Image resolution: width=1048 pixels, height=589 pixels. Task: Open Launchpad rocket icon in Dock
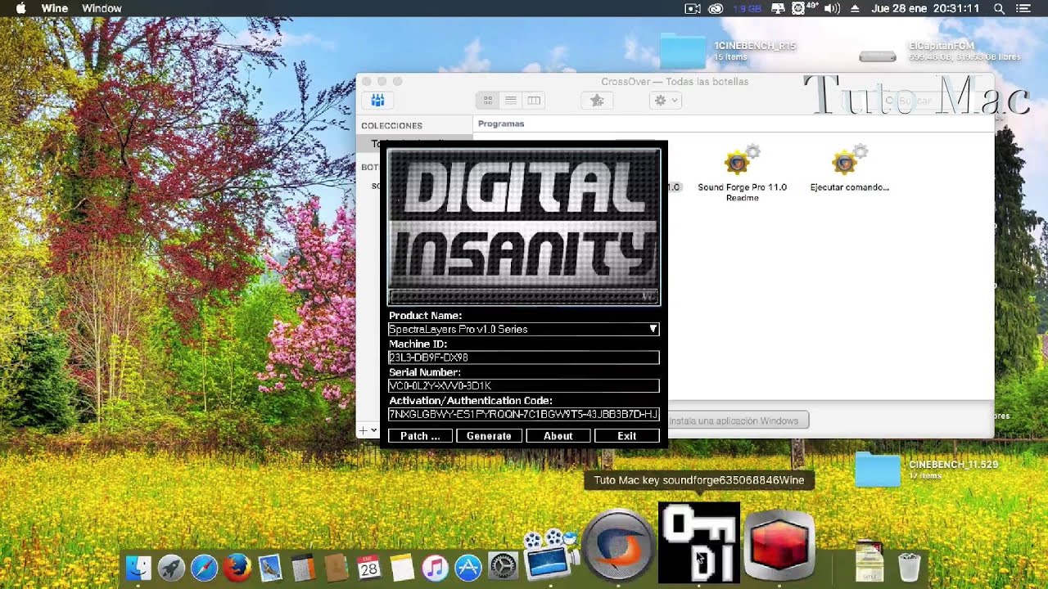coord(171,567)
